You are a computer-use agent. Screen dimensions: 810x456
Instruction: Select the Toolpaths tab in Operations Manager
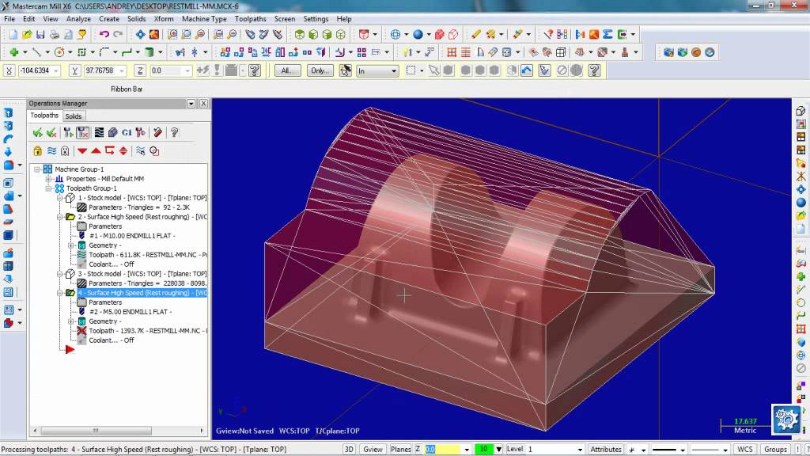(44, 116)
